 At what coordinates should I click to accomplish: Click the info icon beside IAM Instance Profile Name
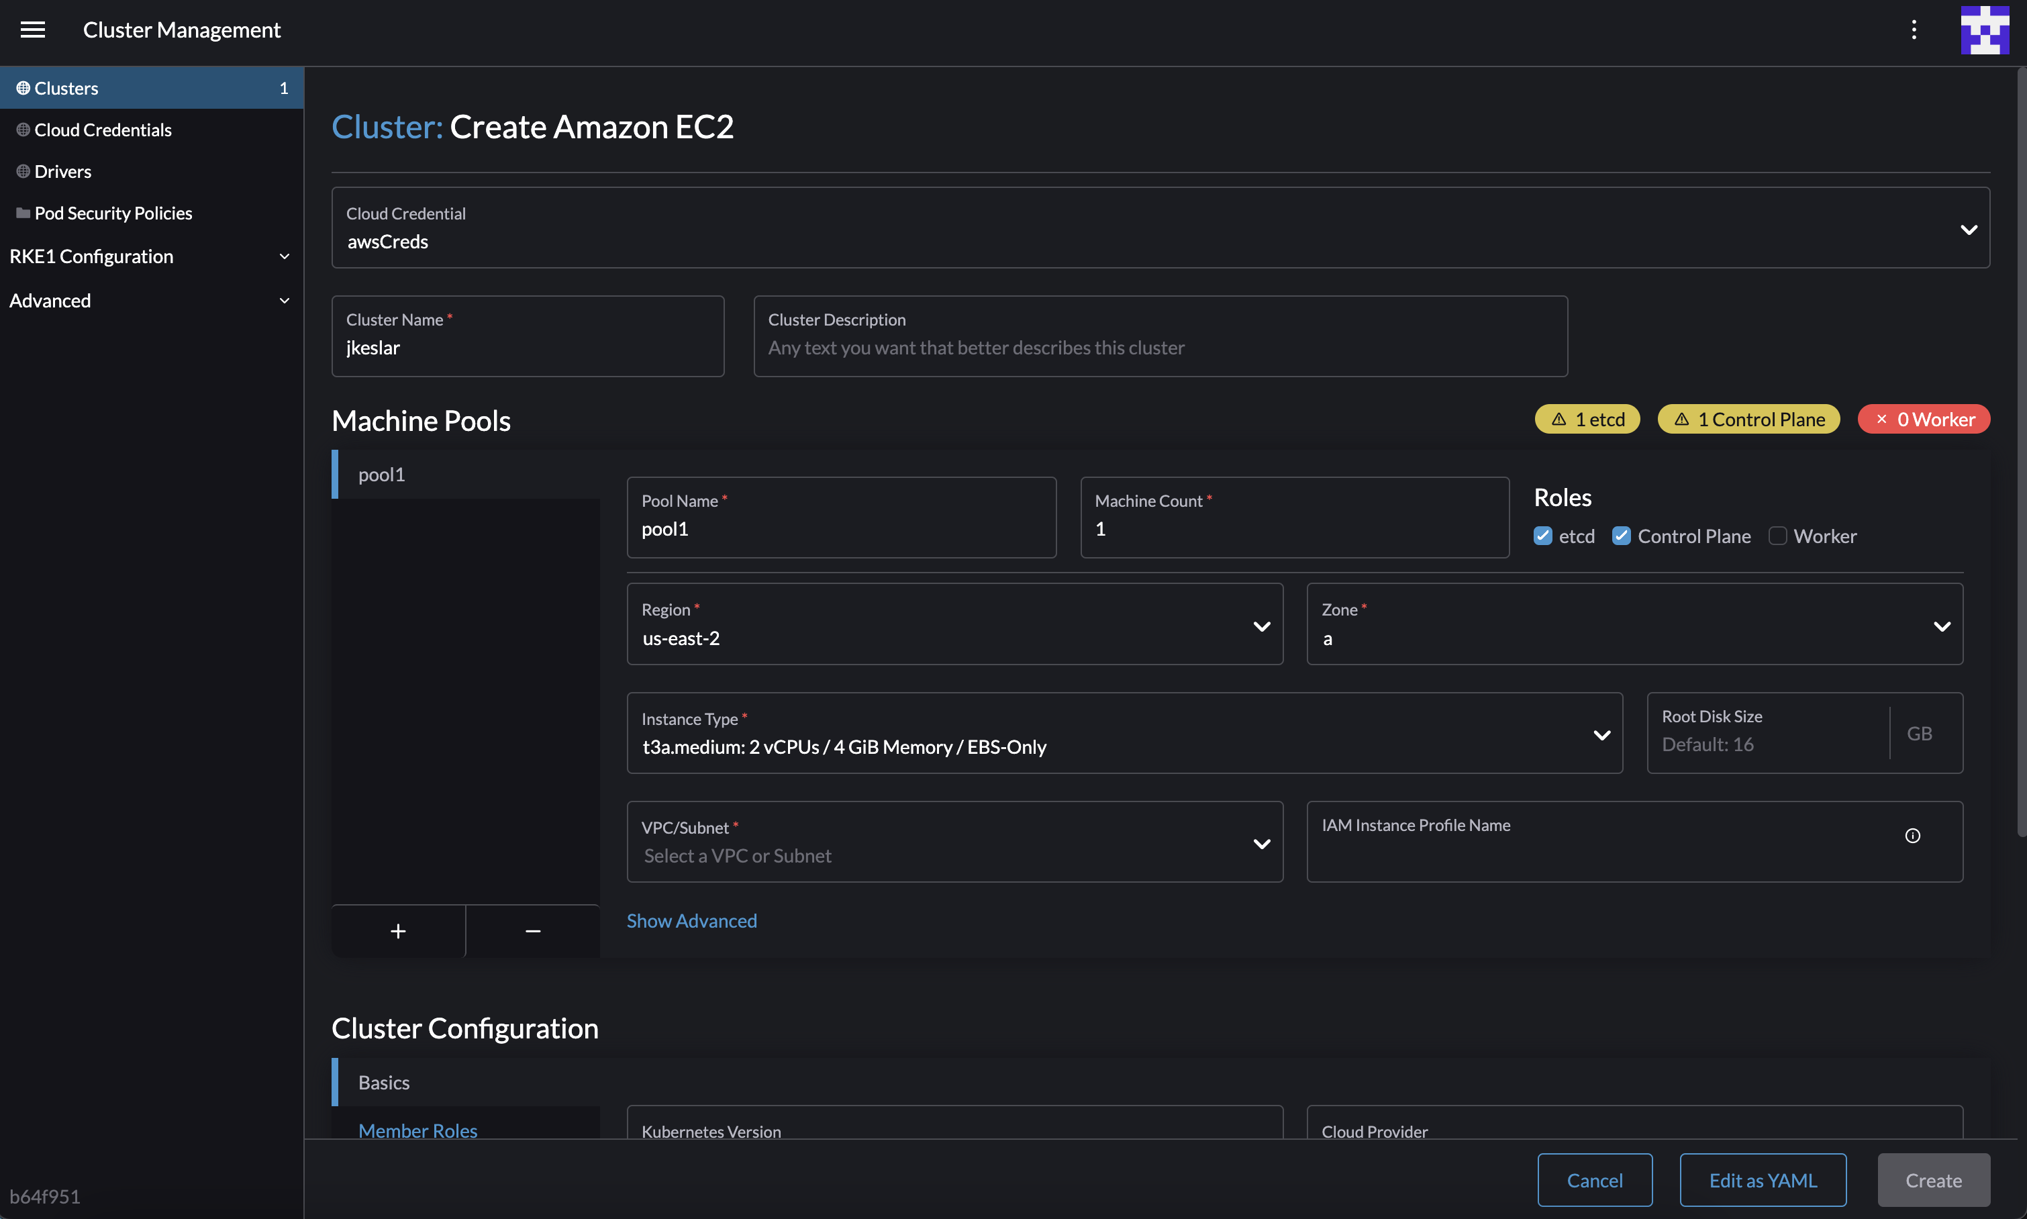pos(1913,836)
